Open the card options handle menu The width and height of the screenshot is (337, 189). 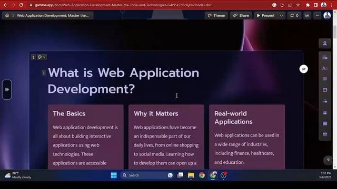pos(33,57)
